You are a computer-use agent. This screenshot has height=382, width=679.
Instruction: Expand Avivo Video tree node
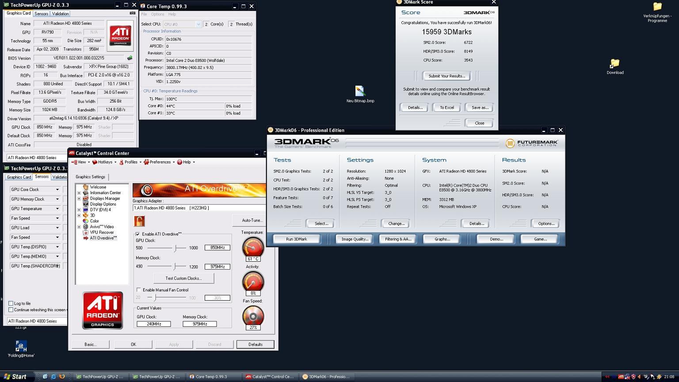pos(79,227)
